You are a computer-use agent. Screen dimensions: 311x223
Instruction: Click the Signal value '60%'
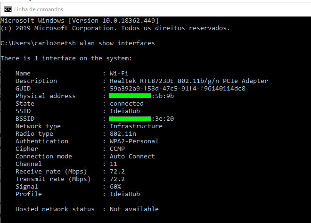point(115,187)
